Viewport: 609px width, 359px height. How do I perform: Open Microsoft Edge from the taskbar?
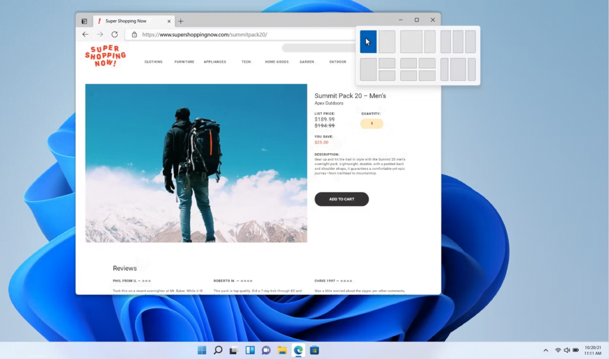point(297,350)
